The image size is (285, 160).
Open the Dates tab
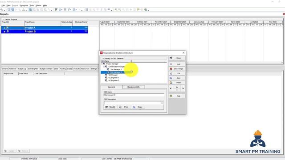[x=56, y=69]
